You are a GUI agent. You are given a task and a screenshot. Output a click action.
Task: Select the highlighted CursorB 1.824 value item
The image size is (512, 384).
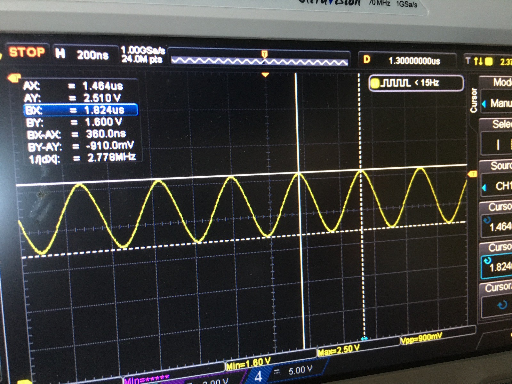tap(497, 261)
